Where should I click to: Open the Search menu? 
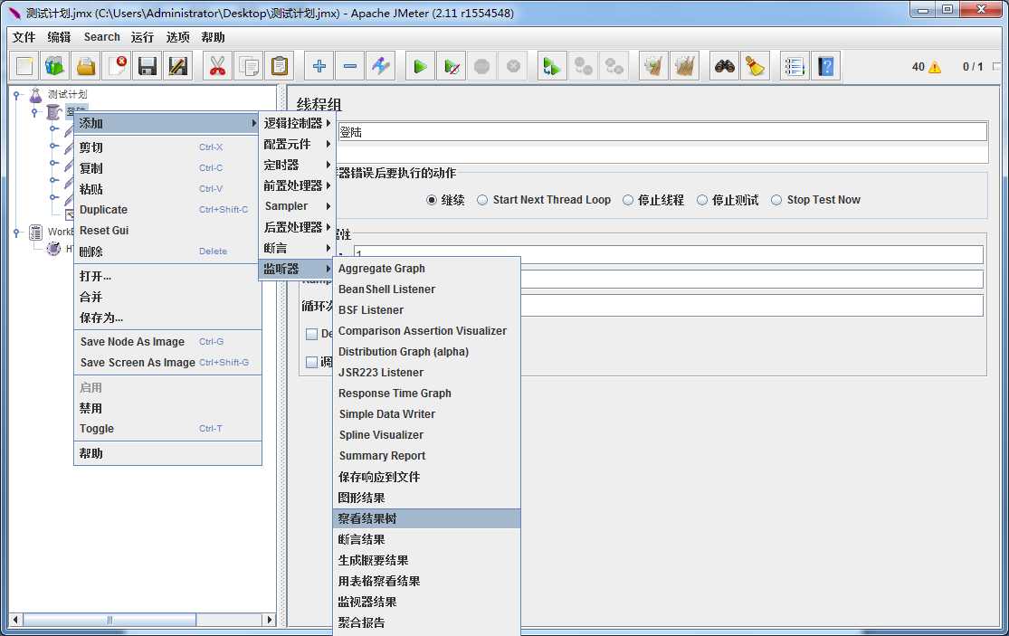pos(101,37)
